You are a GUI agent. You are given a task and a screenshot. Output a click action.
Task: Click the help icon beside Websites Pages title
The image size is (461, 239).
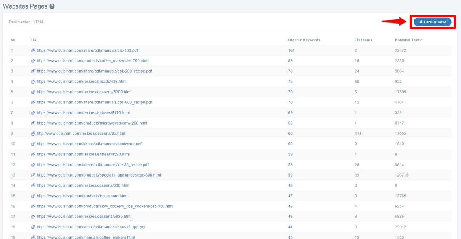click(x=51, y=6)
